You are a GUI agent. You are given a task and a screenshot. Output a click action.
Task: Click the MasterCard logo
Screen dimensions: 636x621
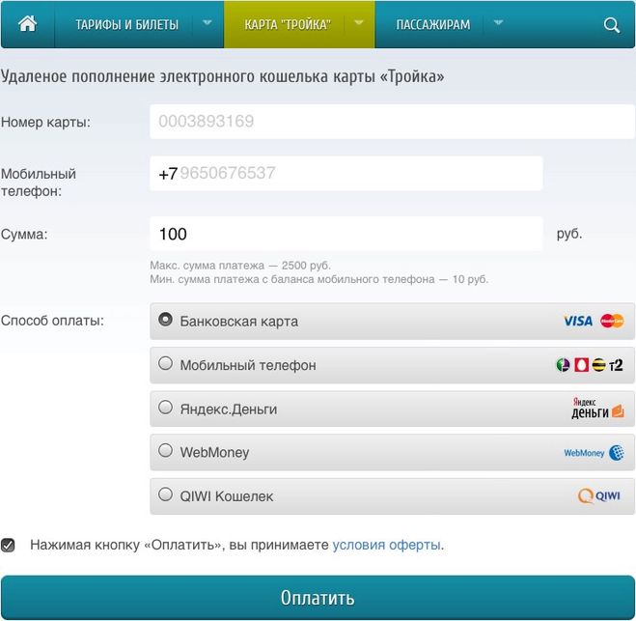[x=612, y=321]
